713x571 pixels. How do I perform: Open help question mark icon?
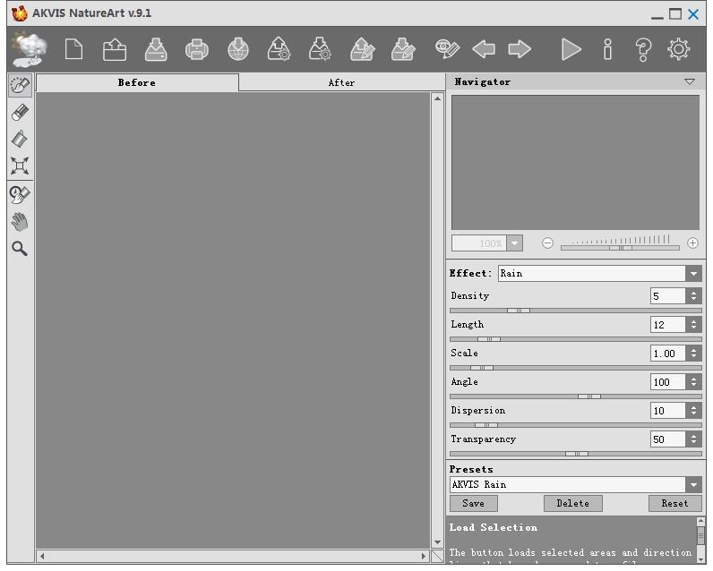coord(643,49)
